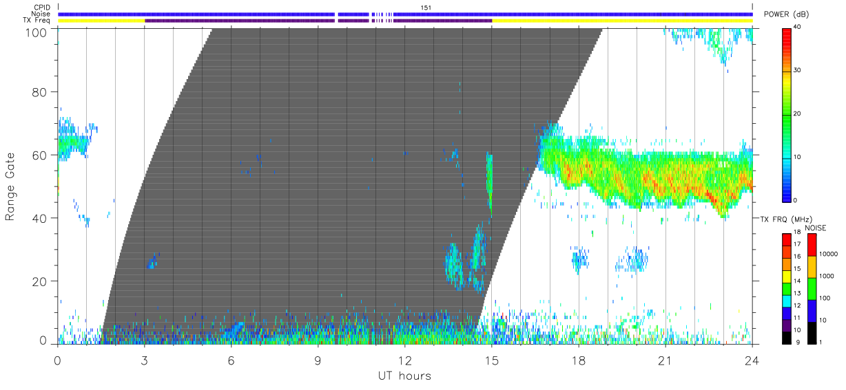Click the 9 tick label on UT hours axis
This screenshot has height=390, width=846.
tap(318, 360)
